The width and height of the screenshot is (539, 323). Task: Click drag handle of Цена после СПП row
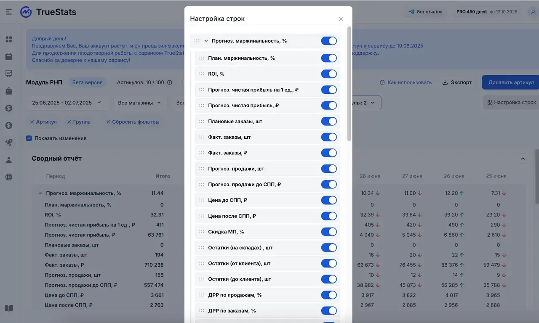coord(202,216)
